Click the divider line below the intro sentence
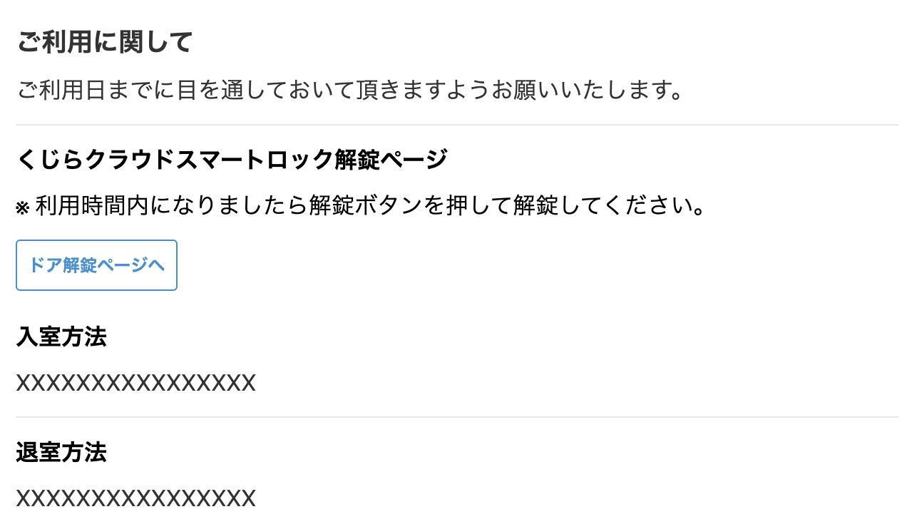The image size is (917, 529). (457, 125)
